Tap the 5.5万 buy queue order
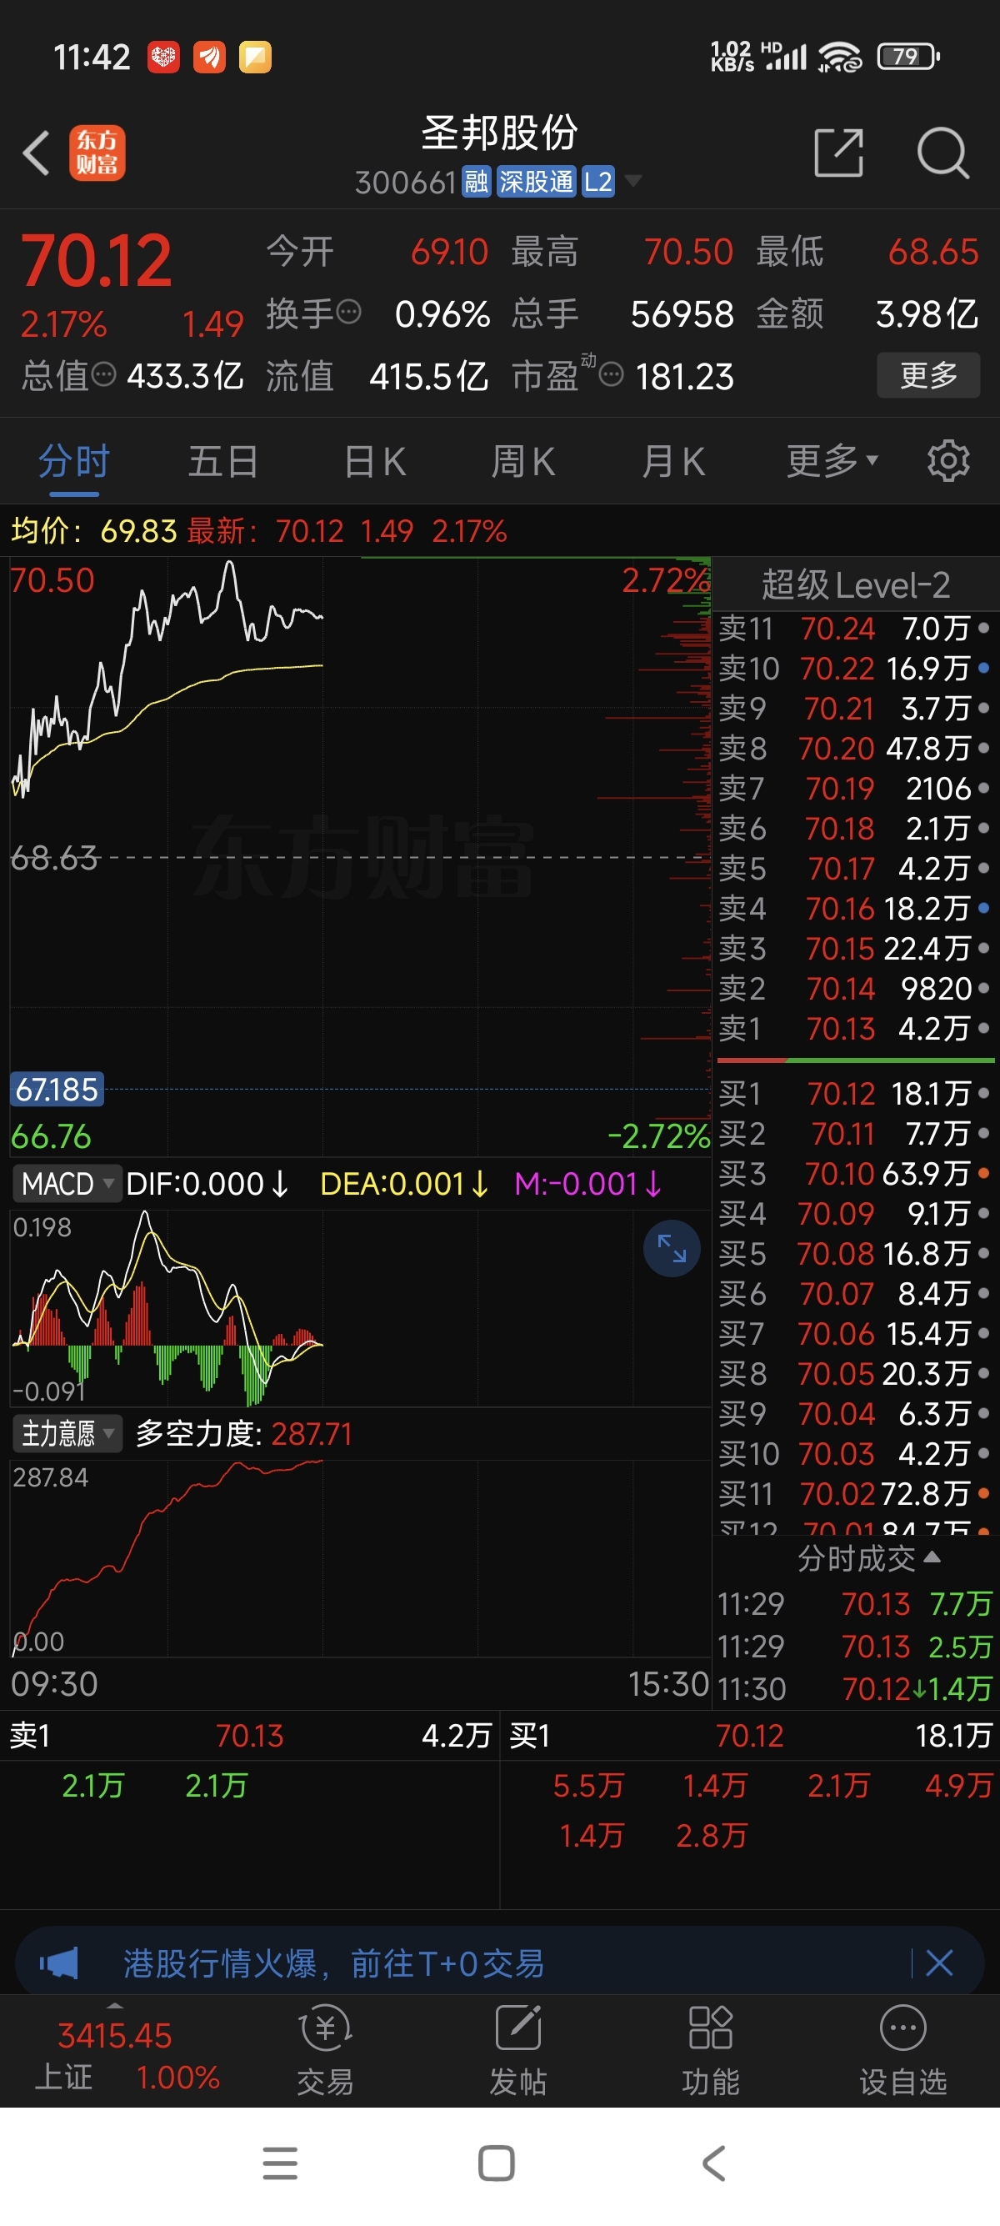 click(x=588, y=1785)
